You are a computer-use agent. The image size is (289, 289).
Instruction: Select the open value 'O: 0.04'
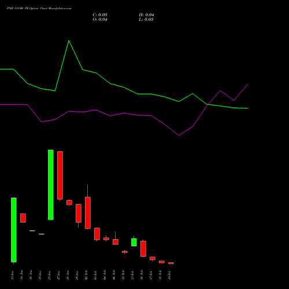(x=100, y=20)
